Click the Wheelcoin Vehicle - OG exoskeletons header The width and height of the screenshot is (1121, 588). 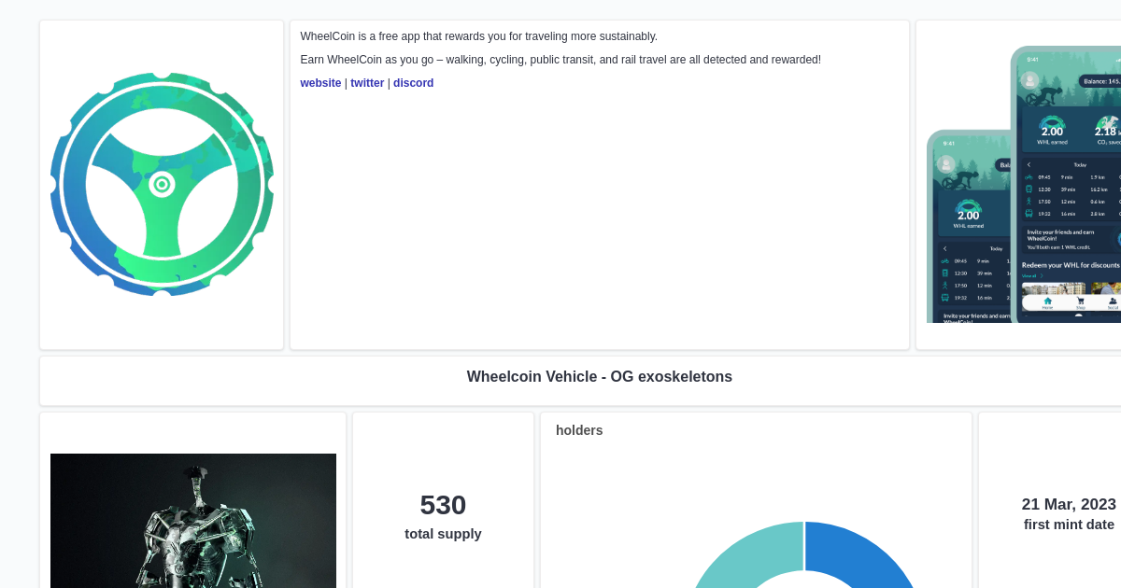[599, 377]
